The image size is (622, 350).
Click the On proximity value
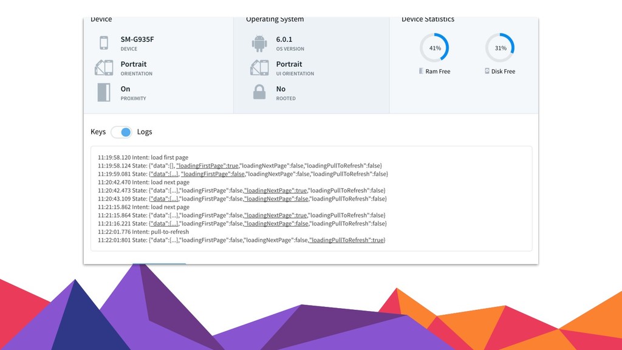pos(125,89)
